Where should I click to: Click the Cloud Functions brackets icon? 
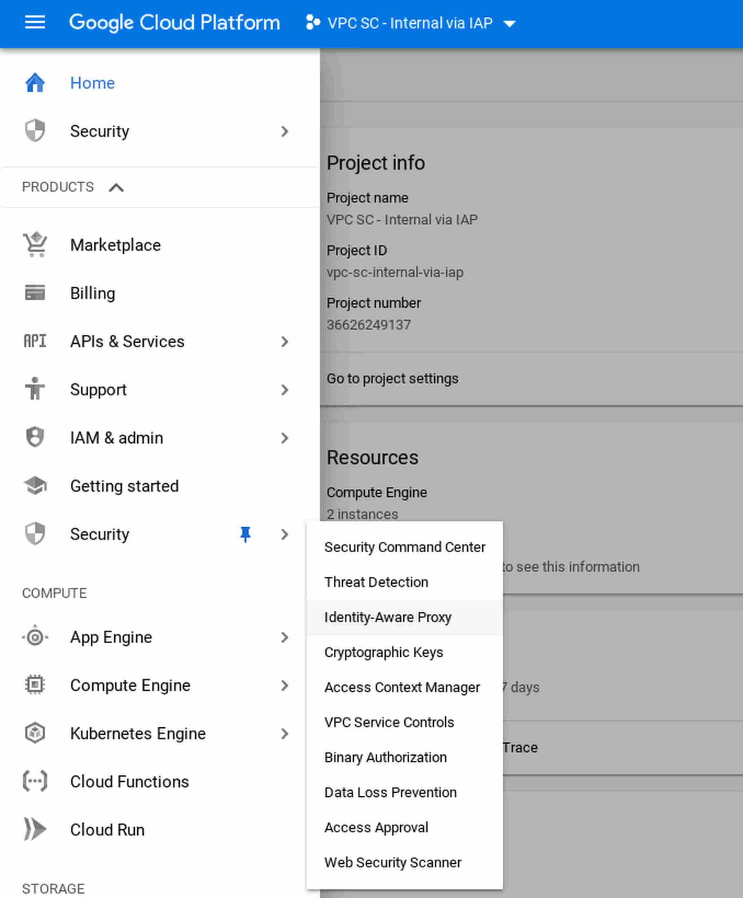pyautogui.click(x=35, y=781)
